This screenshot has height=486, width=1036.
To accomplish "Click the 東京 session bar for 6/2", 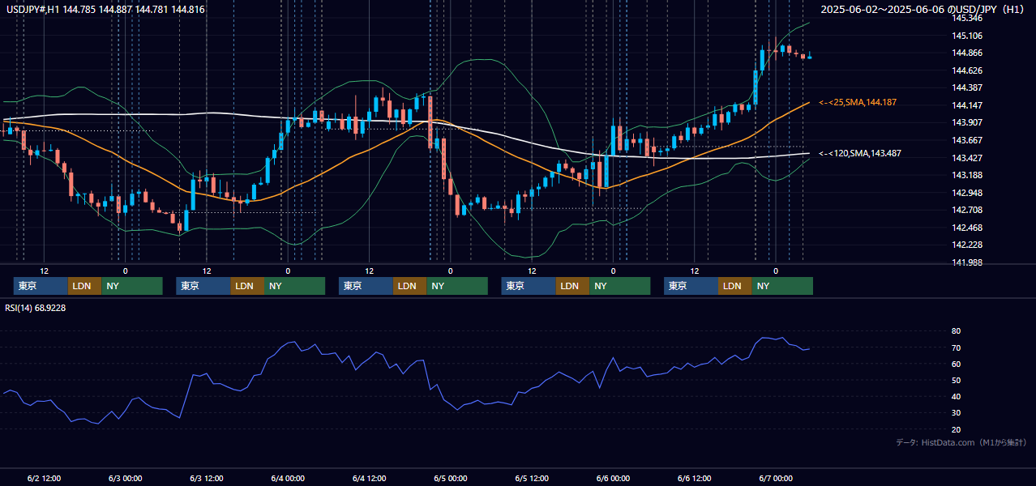I will click(x=41, y=286).
